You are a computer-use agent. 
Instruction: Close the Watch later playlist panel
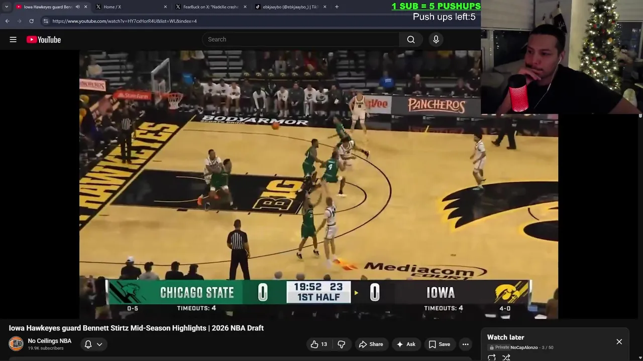point(619,341)
